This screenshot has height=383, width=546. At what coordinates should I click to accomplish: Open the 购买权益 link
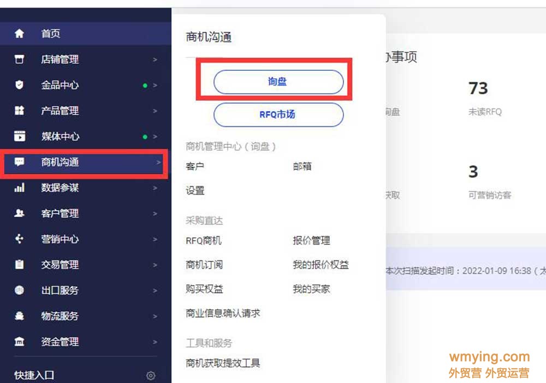(204, 289)
